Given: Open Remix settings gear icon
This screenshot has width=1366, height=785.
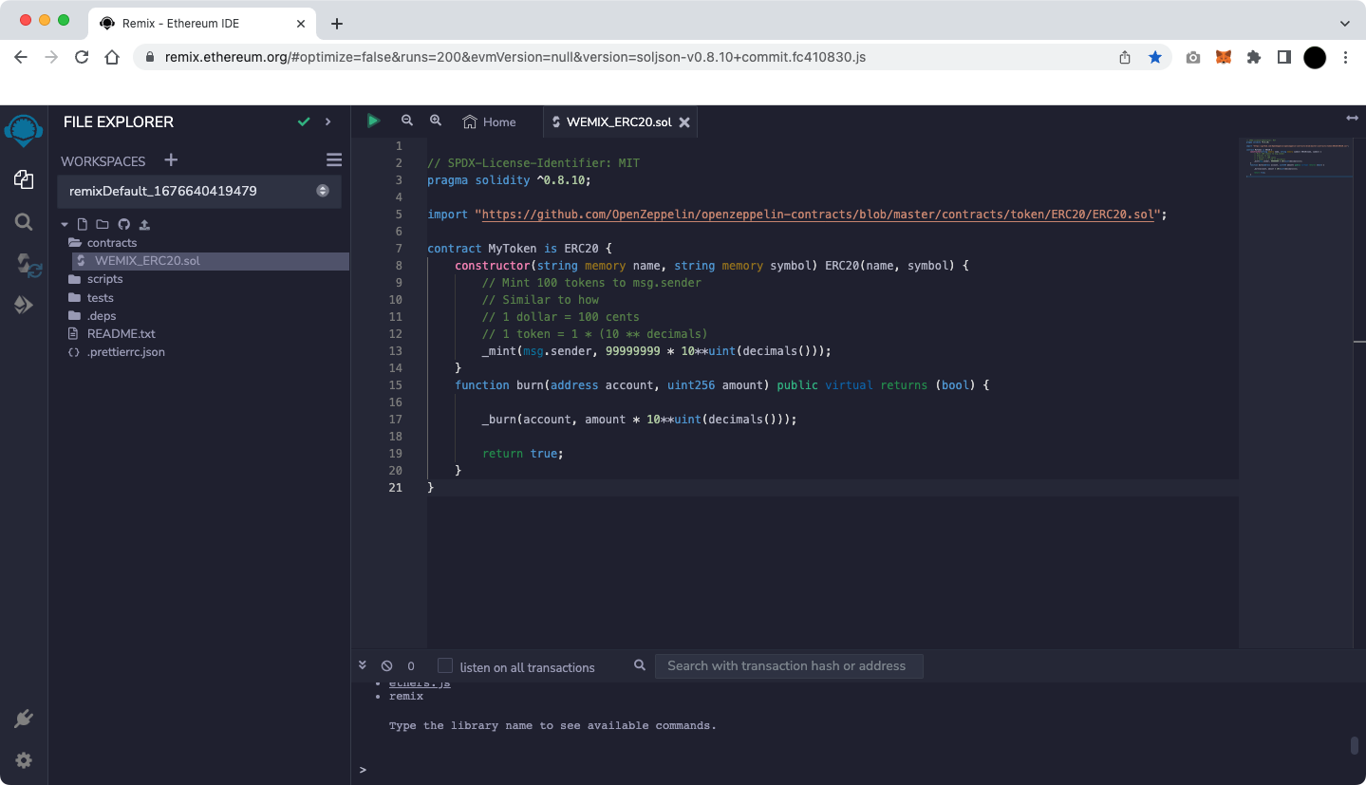Looking at the screenshot, I should click(24, 760).
